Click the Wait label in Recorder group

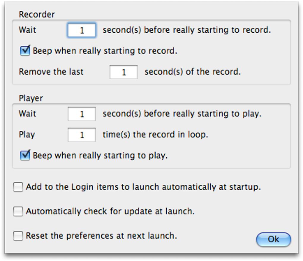pos(27,30)
